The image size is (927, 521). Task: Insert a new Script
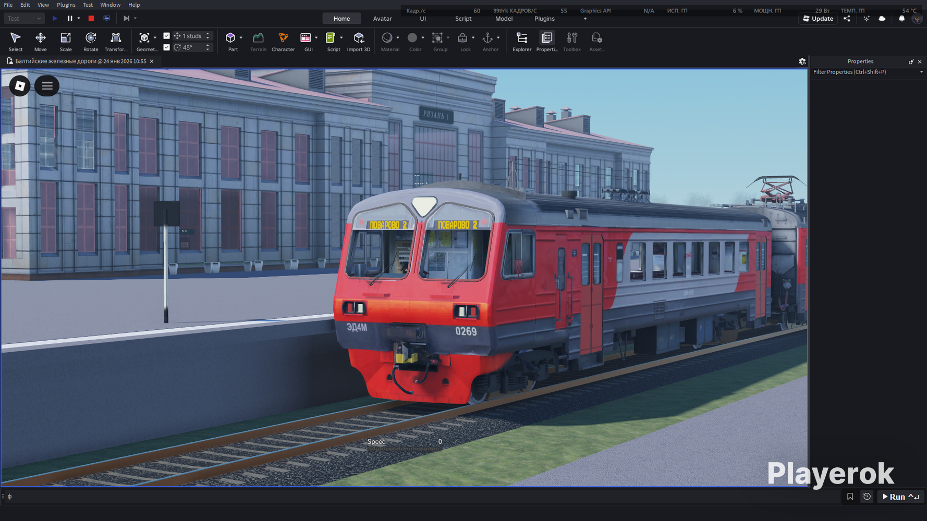[331, 41]
